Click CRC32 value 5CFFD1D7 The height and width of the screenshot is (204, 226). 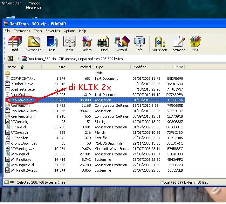(175, 111)
